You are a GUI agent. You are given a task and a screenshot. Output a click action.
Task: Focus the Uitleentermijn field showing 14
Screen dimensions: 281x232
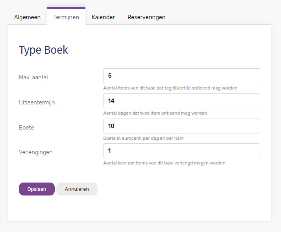point(181,101)
